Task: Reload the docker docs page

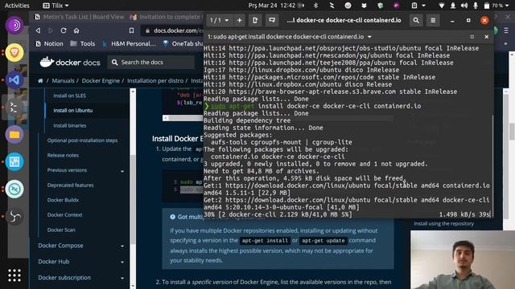Action: click(x=64, y=31)
